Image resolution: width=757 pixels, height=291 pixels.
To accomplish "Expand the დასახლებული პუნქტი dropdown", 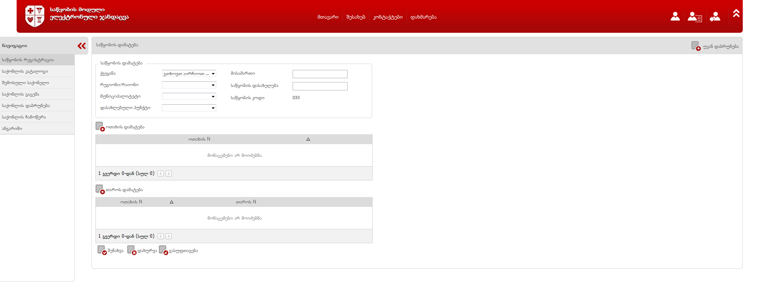I will point(189,108).
